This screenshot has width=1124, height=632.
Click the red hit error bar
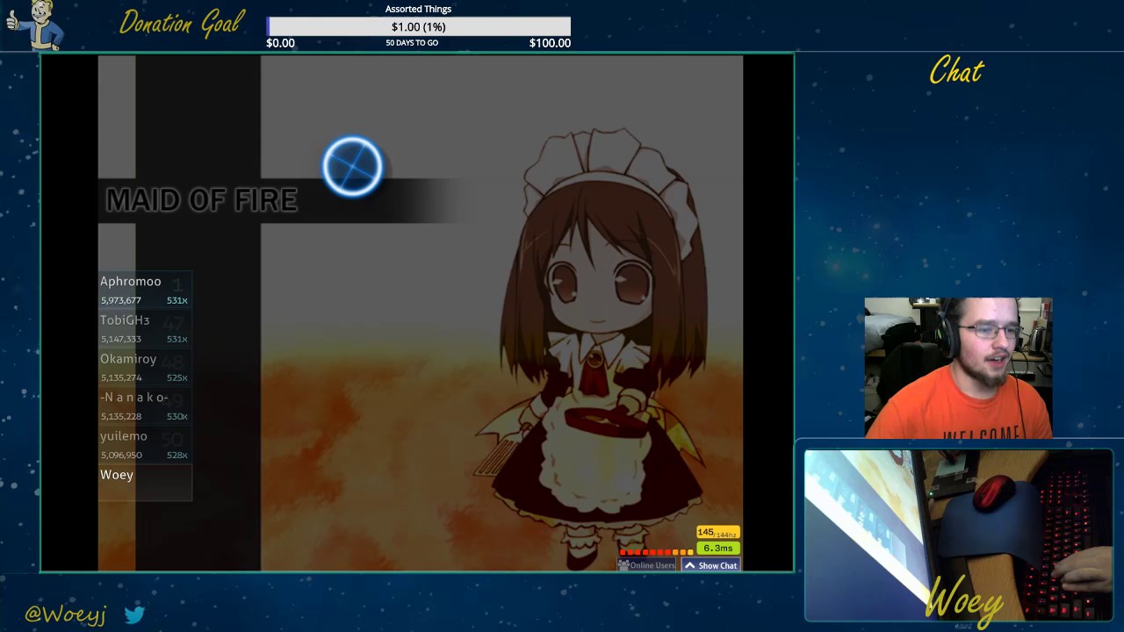pos(657,552)
